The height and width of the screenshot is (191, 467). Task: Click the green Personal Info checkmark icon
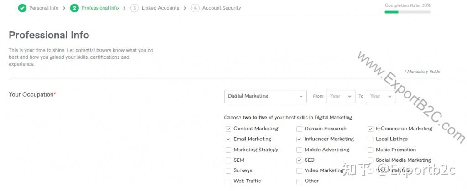pyautogui.click(x=22, y=8)
